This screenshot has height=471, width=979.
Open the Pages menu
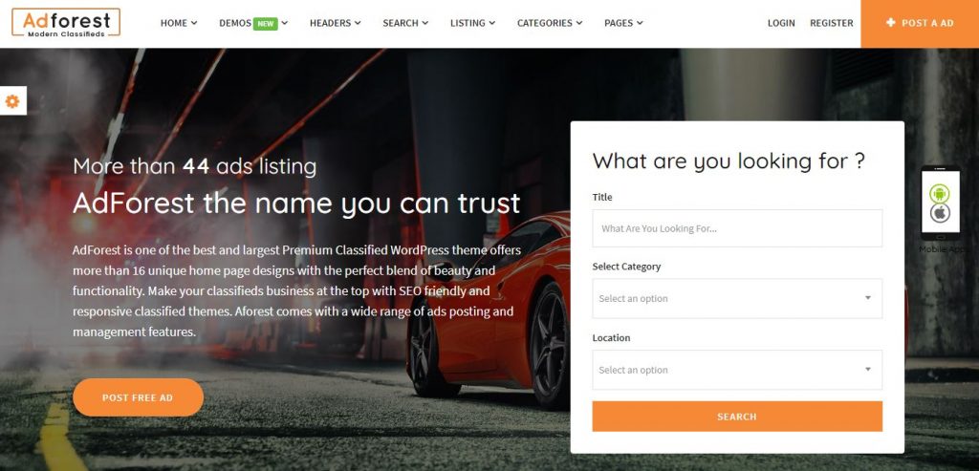(x=623, y=23)
